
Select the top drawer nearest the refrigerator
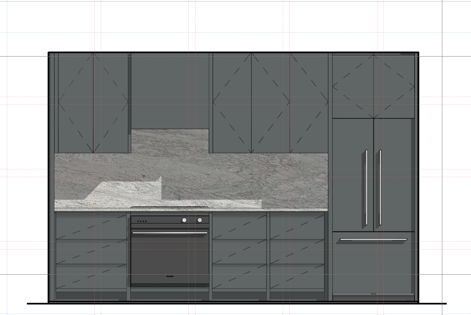coord(297,227)
